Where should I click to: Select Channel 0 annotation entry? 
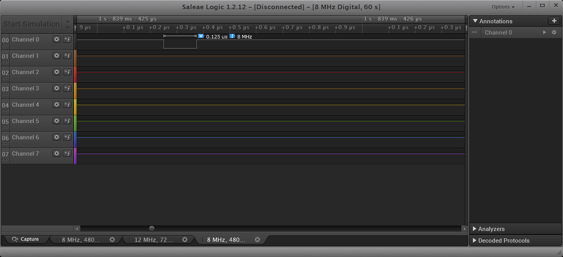(515, 33)
